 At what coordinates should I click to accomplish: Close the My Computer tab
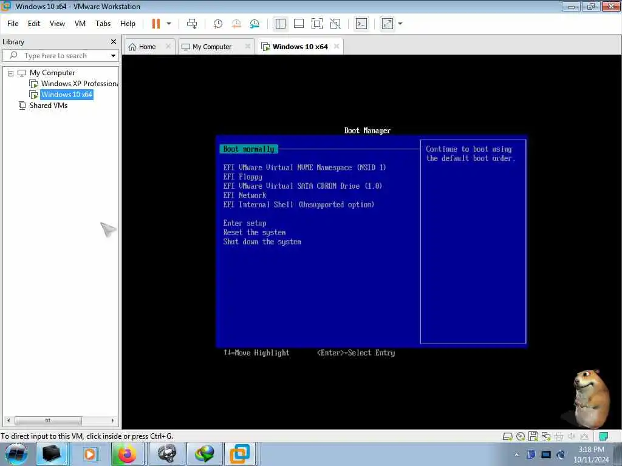(x=248, y=46)
